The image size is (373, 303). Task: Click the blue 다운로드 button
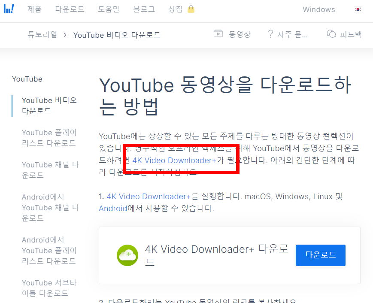point(320,255)
